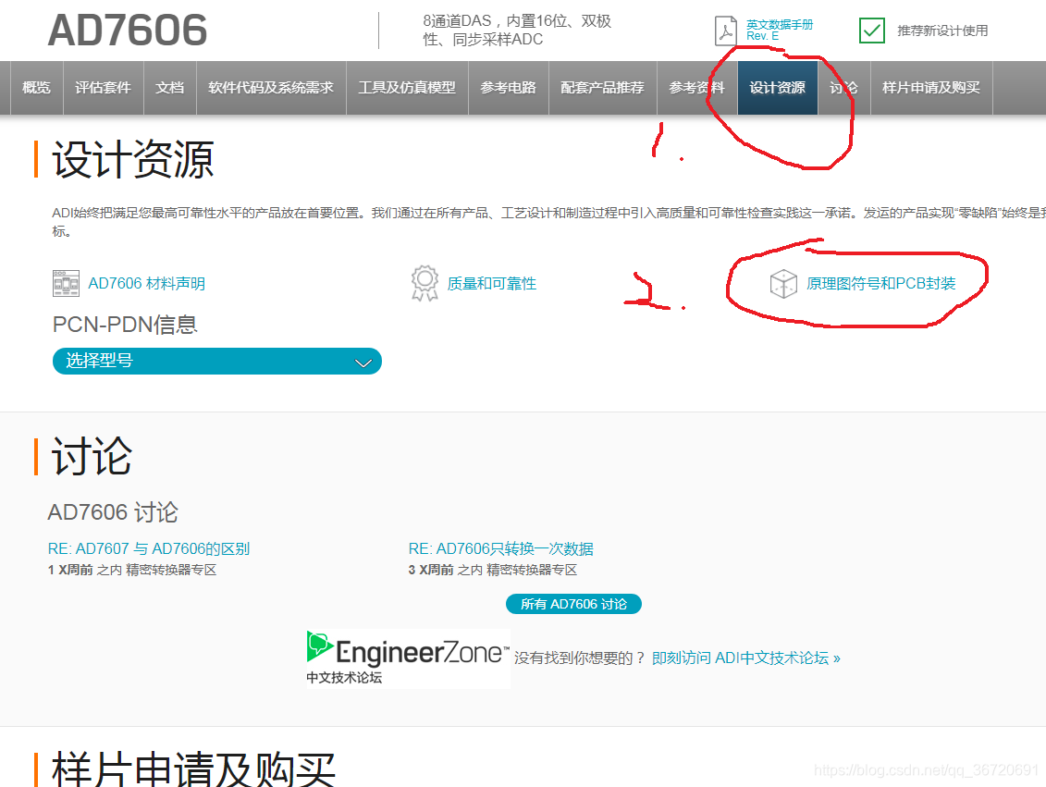Screen dimensions: 1046x787
Task: Open the 质量和可靠性 link
Action: tap(492, 284)
